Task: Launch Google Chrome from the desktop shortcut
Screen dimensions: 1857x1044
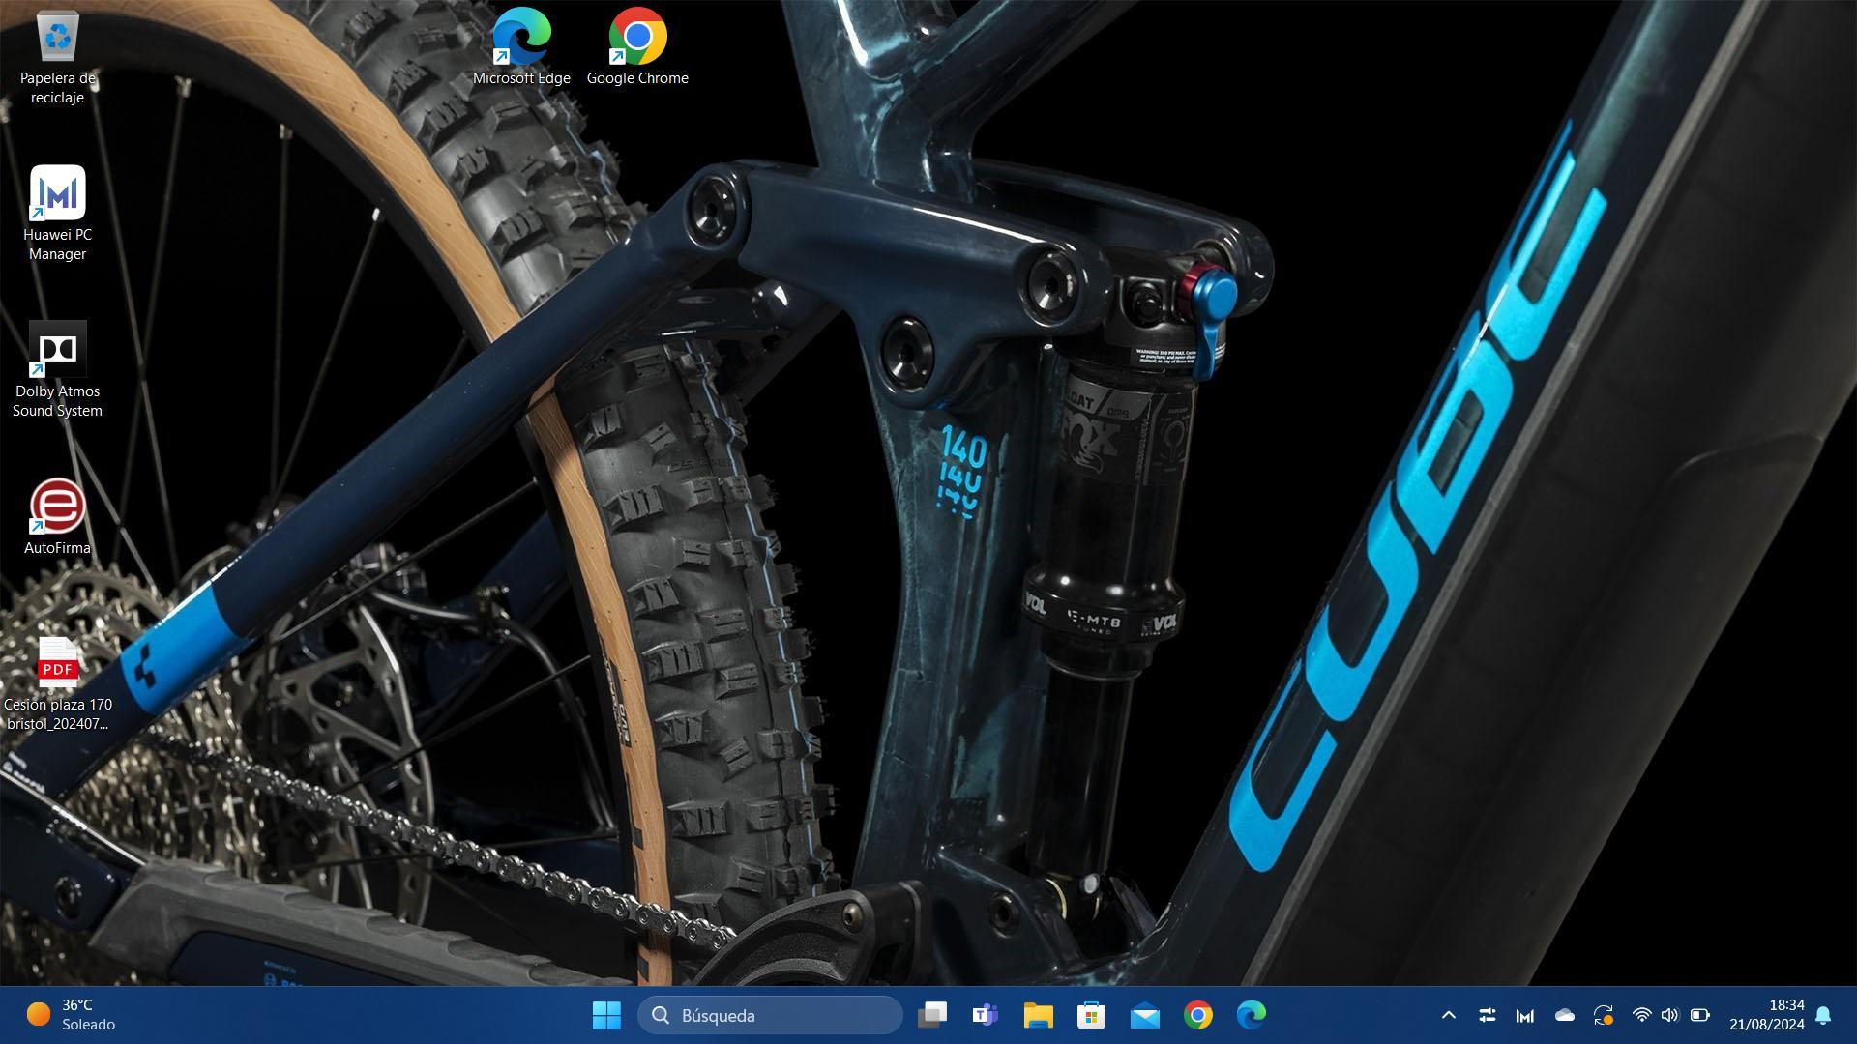Action: [637, 47]
